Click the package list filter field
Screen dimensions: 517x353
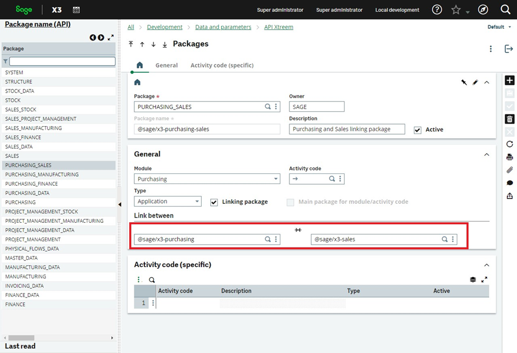(62, 61)
